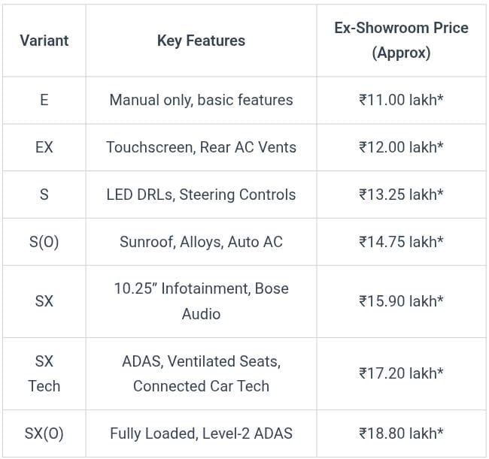Click the Variant column header
489x459 pixels.
tap(44, 41)
